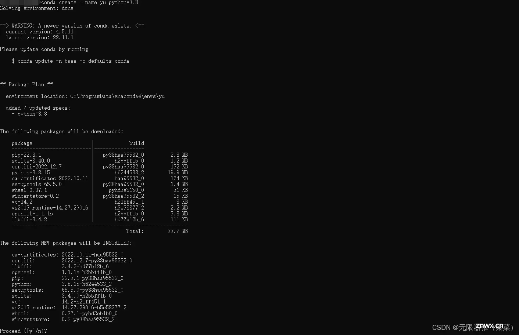Select 'vs2015_runtime:' in install list
This screenshot has width=519, height=335.
click(x=34, y=307)
